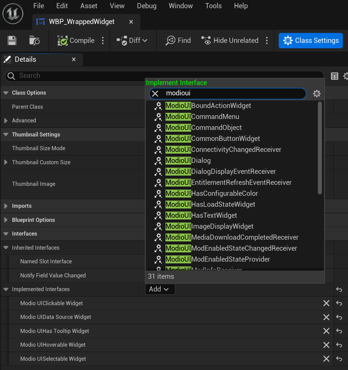Open the Compile options three-dot menu
348x370 pixels.
(103, 40)
